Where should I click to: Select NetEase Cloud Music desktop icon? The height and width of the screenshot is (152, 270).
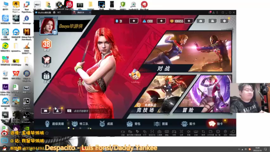[70, 5]
